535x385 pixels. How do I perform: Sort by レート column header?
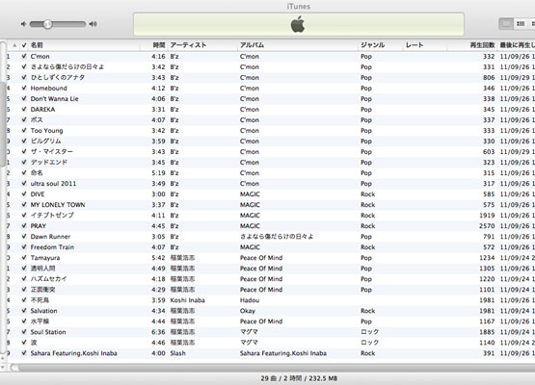click(415, 45)
